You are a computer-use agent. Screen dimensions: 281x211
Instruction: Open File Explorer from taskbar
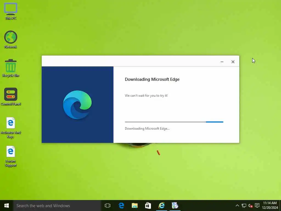tap(134, 206)
